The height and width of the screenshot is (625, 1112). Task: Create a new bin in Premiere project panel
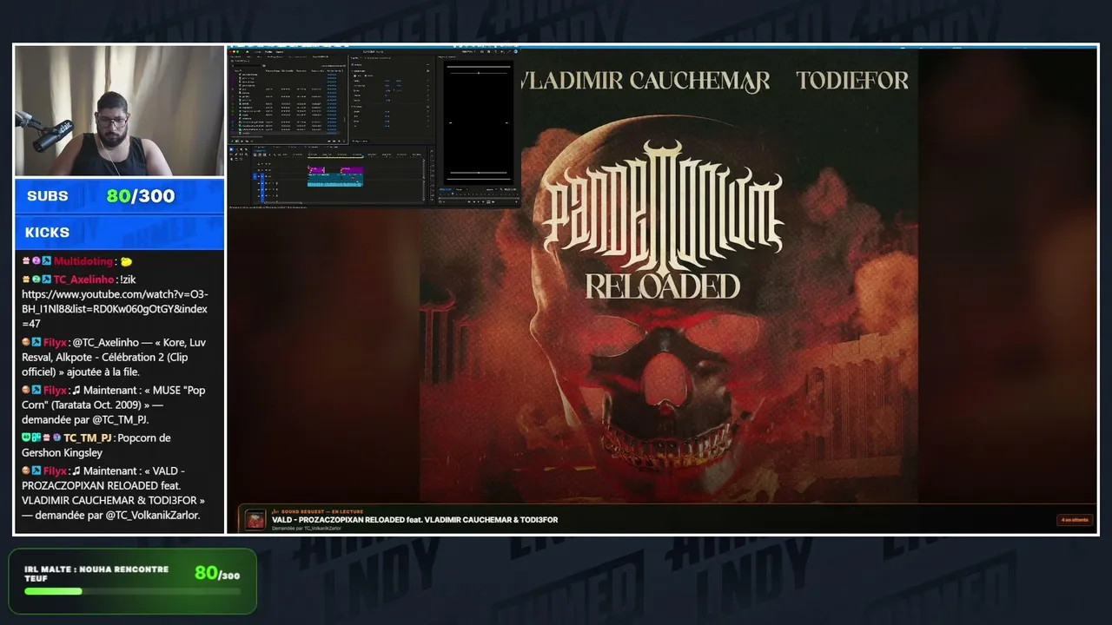click(x=334, y=141)
